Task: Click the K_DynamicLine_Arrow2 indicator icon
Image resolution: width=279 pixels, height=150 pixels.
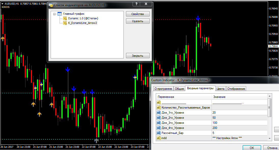Action: click(x=65, y=23)
